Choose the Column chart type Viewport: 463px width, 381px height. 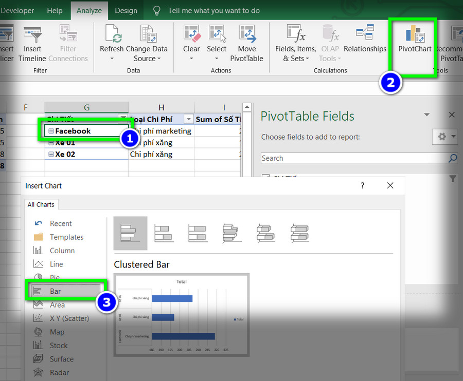(62, 251)
